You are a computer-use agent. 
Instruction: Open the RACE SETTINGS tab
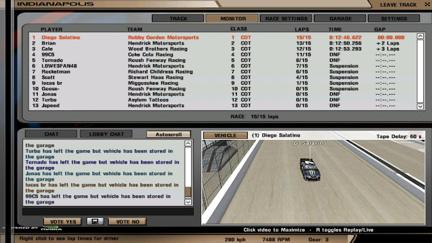pyautogui.click(x=286, y=18)
